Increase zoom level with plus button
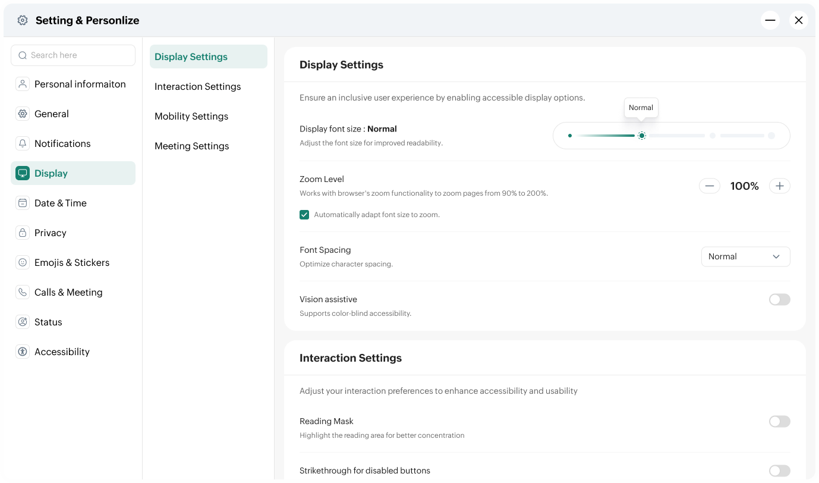Screen dimensions: 819x483 click(780, 186)
